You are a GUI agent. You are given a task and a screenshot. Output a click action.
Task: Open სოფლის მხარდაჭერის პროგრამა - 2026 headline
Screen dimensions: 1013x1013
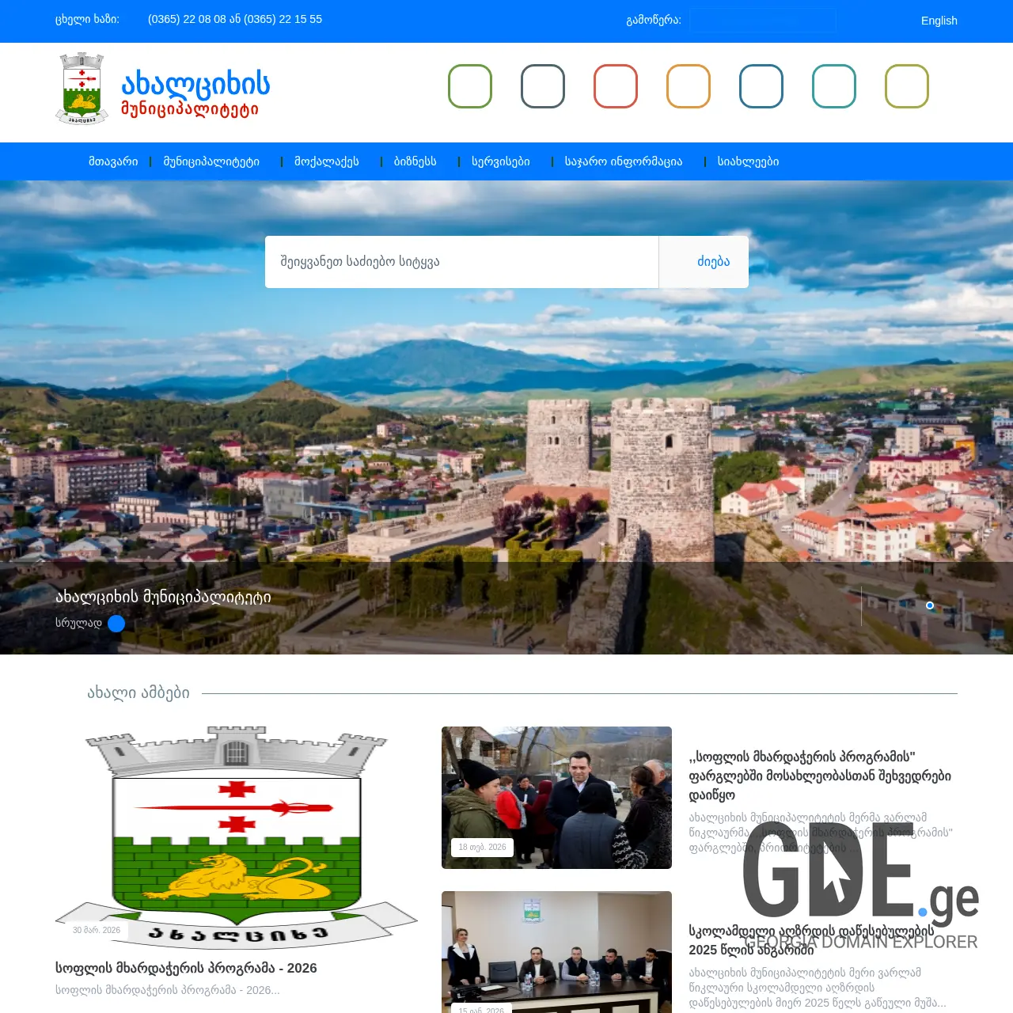(x=186, y=968)
